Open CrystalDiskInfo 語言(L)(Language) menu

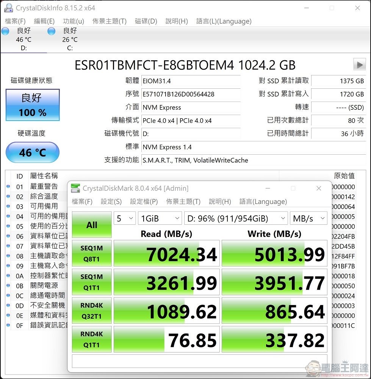(x=224, y=21)
